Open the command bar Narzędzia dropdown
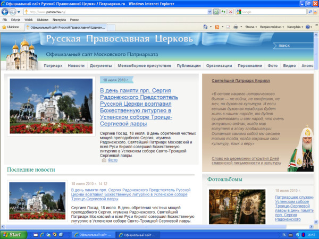This screenshot has width=319, height=239. point(295,27)
